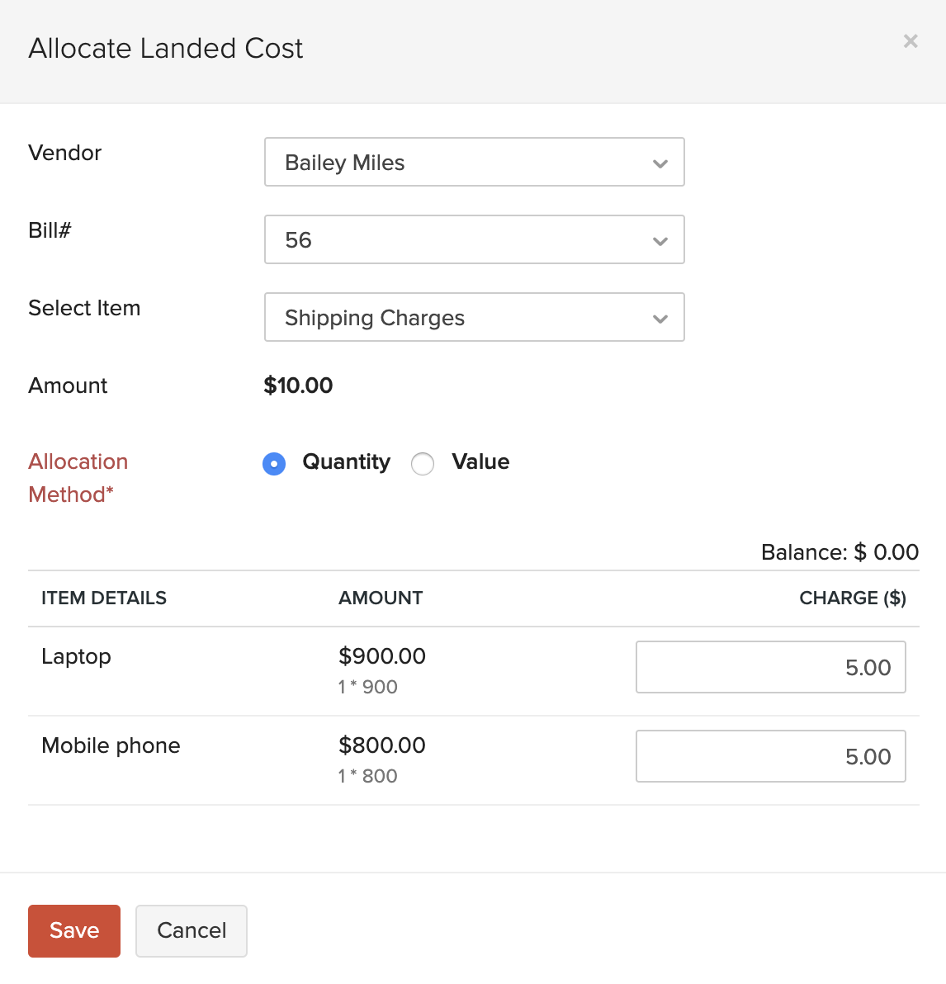Screen dimensions: 946x984
Task: Select the Value allocation method
Action: pyautogui.click(x=423, y=464)
